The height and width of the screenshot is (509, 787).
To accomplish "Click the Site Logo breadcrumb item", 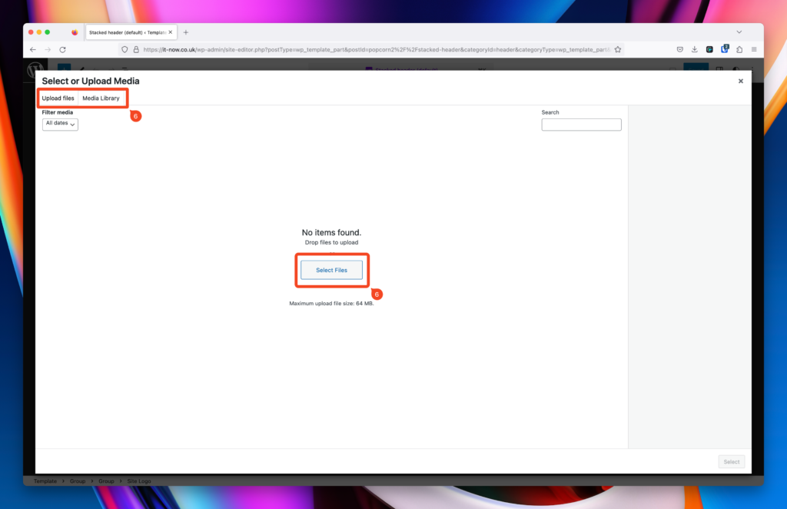I will pos(139,481).
